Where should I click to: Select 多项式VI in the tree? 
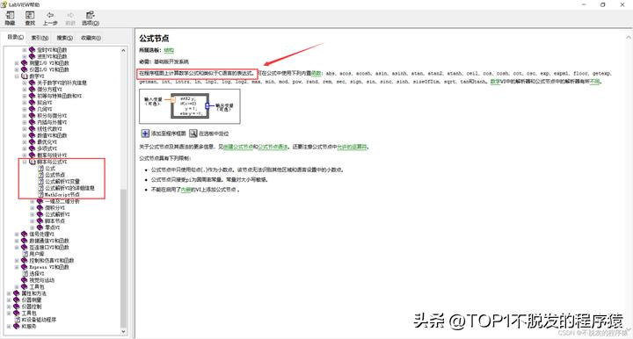tap(47, 148)
